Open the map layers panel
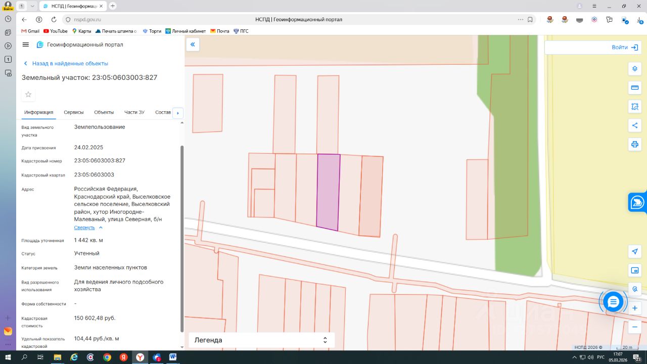This screenshot has height=364, width=647. [635, 69]
